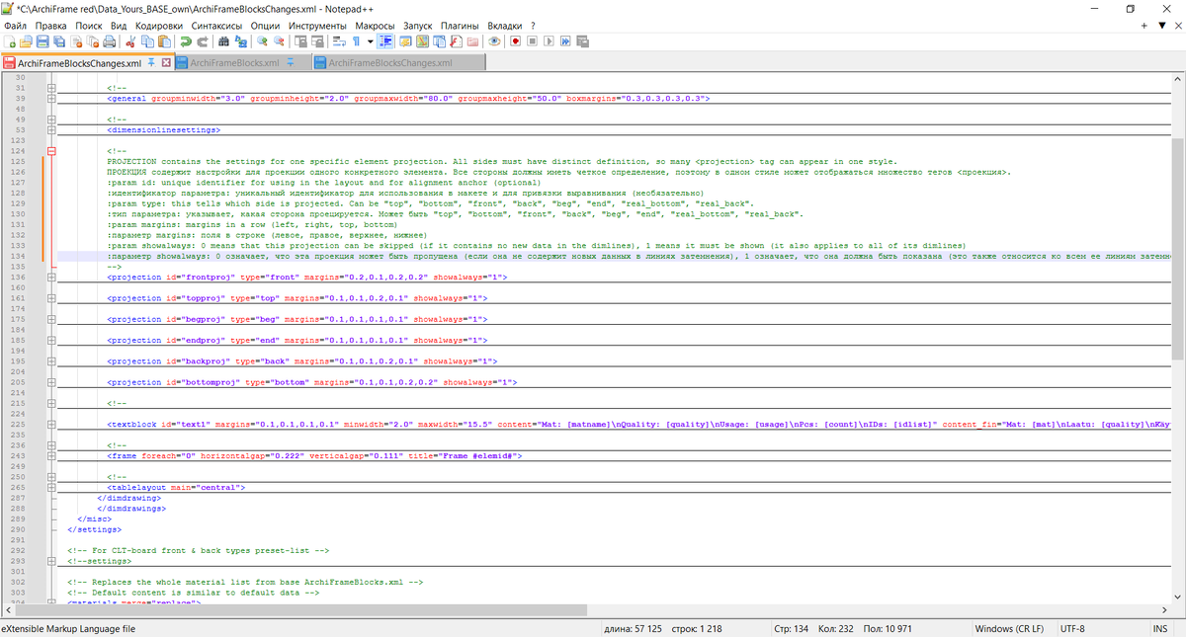Viewport: 1186px width, 637px height.
Task: Click the Playback macro icon
Action: [549, 41]
